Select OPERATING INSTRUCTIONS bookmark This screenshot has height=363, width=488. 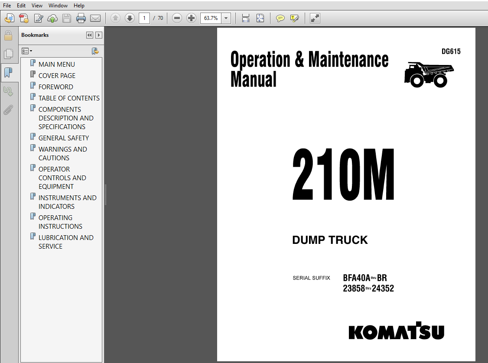coord(60,222)
